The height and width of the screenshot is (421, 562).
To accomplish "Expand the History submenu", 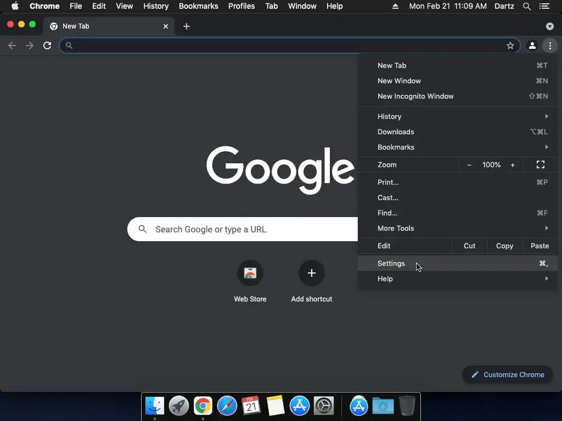I will tap(457, 116).
